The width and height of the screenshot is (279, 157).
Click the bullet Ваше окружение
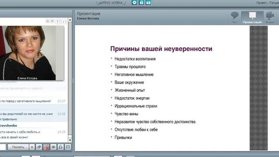coord(129,82)
